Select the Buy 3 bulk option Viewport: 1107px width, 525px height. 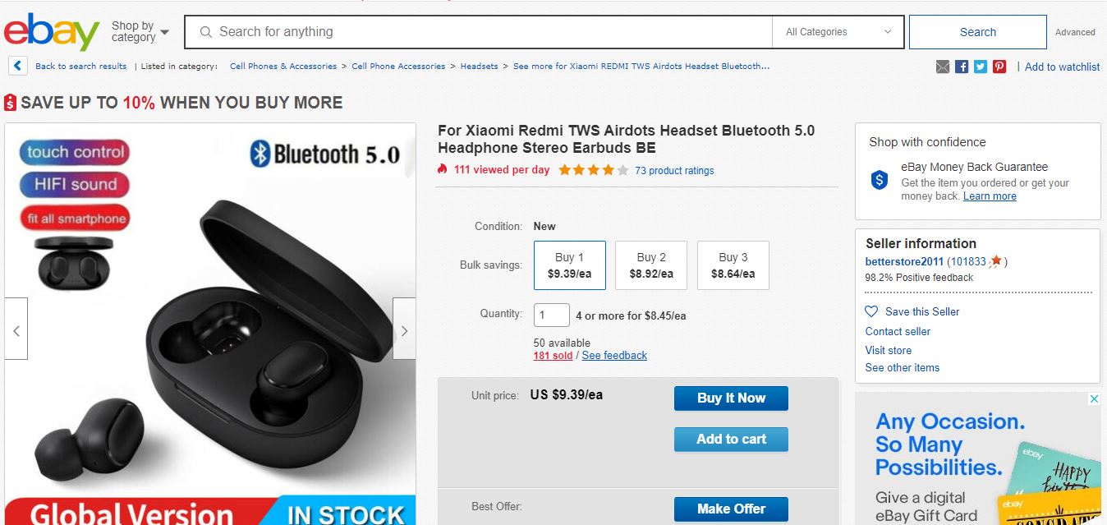[x=733, y=265]
